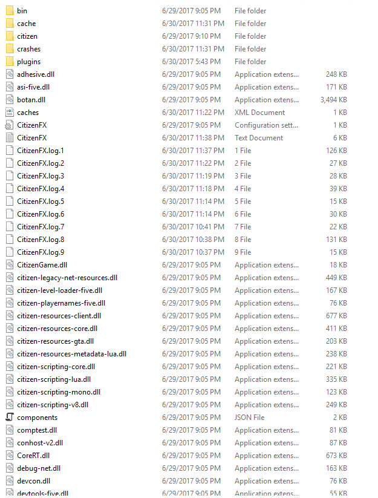378x498 pixels.
Task: Select the cache folder name
Action: [27, 24]
